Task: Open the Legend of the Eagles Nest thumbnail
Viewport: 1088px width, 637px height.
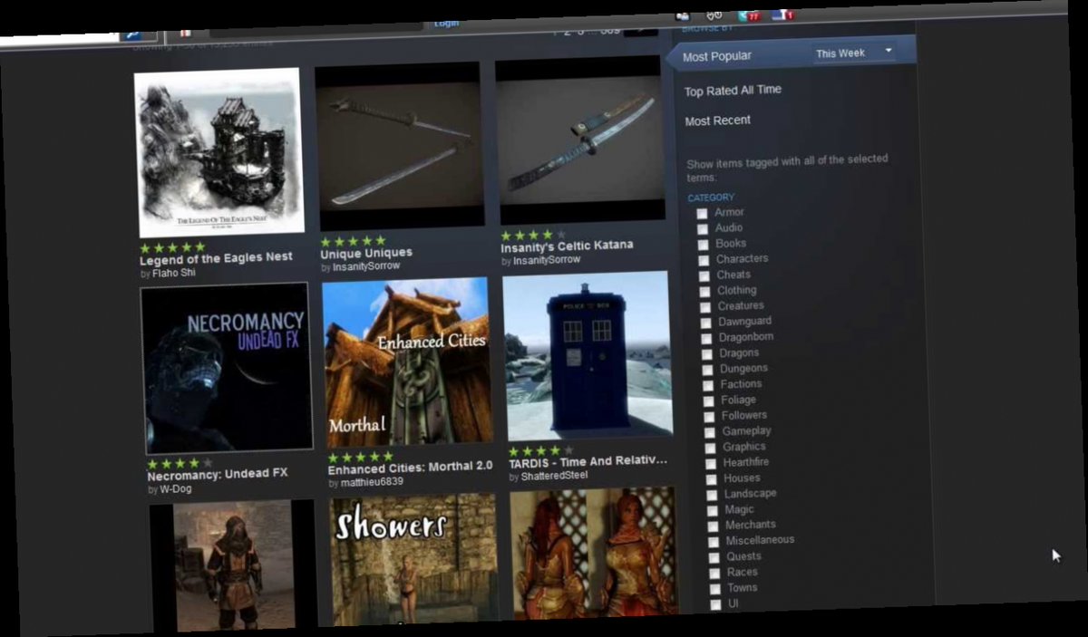Action: tap(219, 152)
